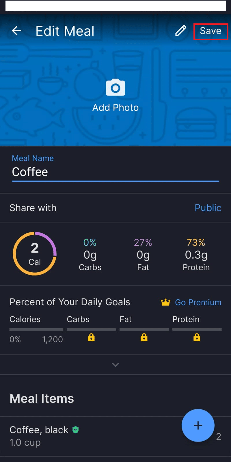
Task: Open the Go Premium link
Action: click(198, 302)
